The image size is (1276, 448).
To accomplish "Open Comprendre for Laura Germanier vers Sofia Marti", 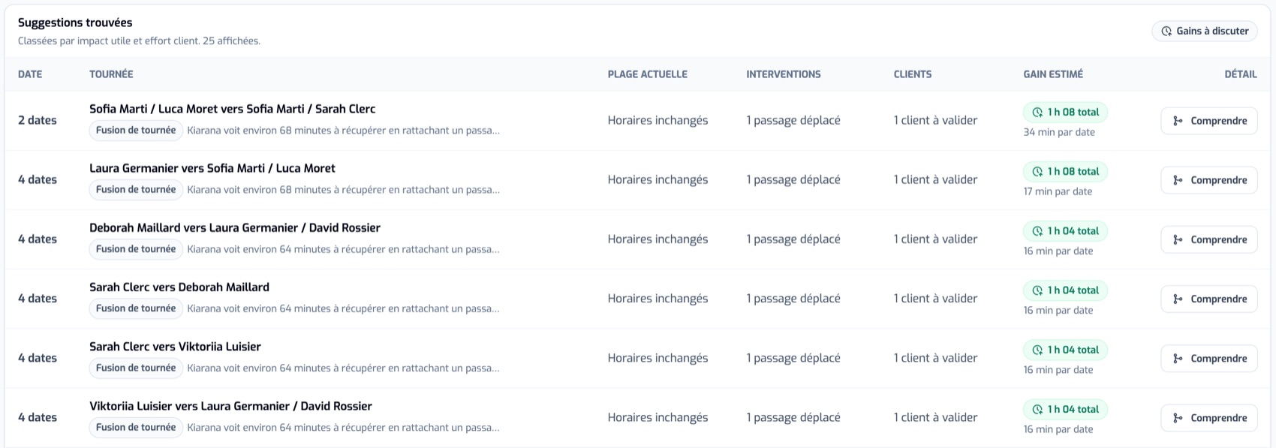I will (x=1209, y=180).
